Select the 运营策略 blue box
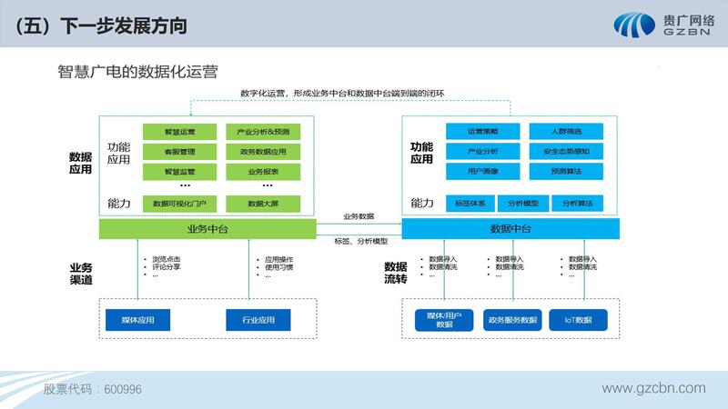The height and width of the screenshot is (409, 728). 482,132
